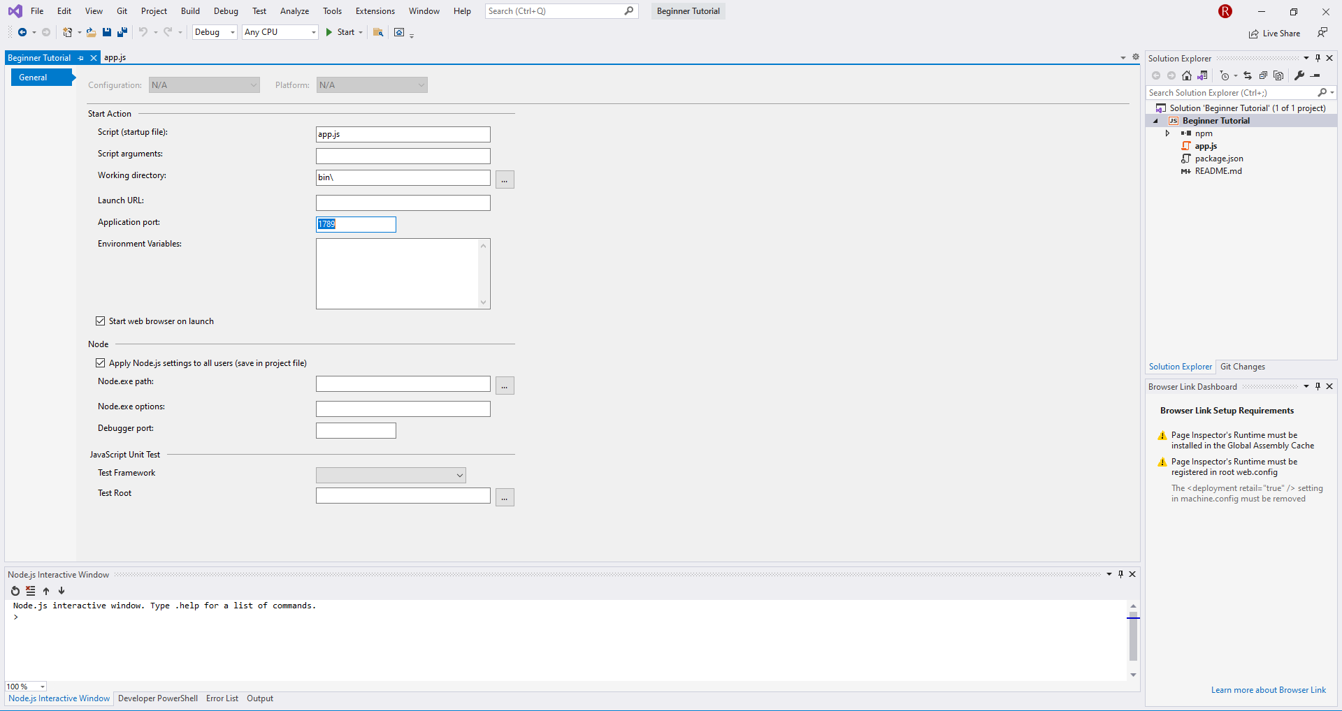Toggle auto-hide pin on Node.js Interactive Window
Viewport: 1342px width, 711px height.
[x=1121, y=574]
